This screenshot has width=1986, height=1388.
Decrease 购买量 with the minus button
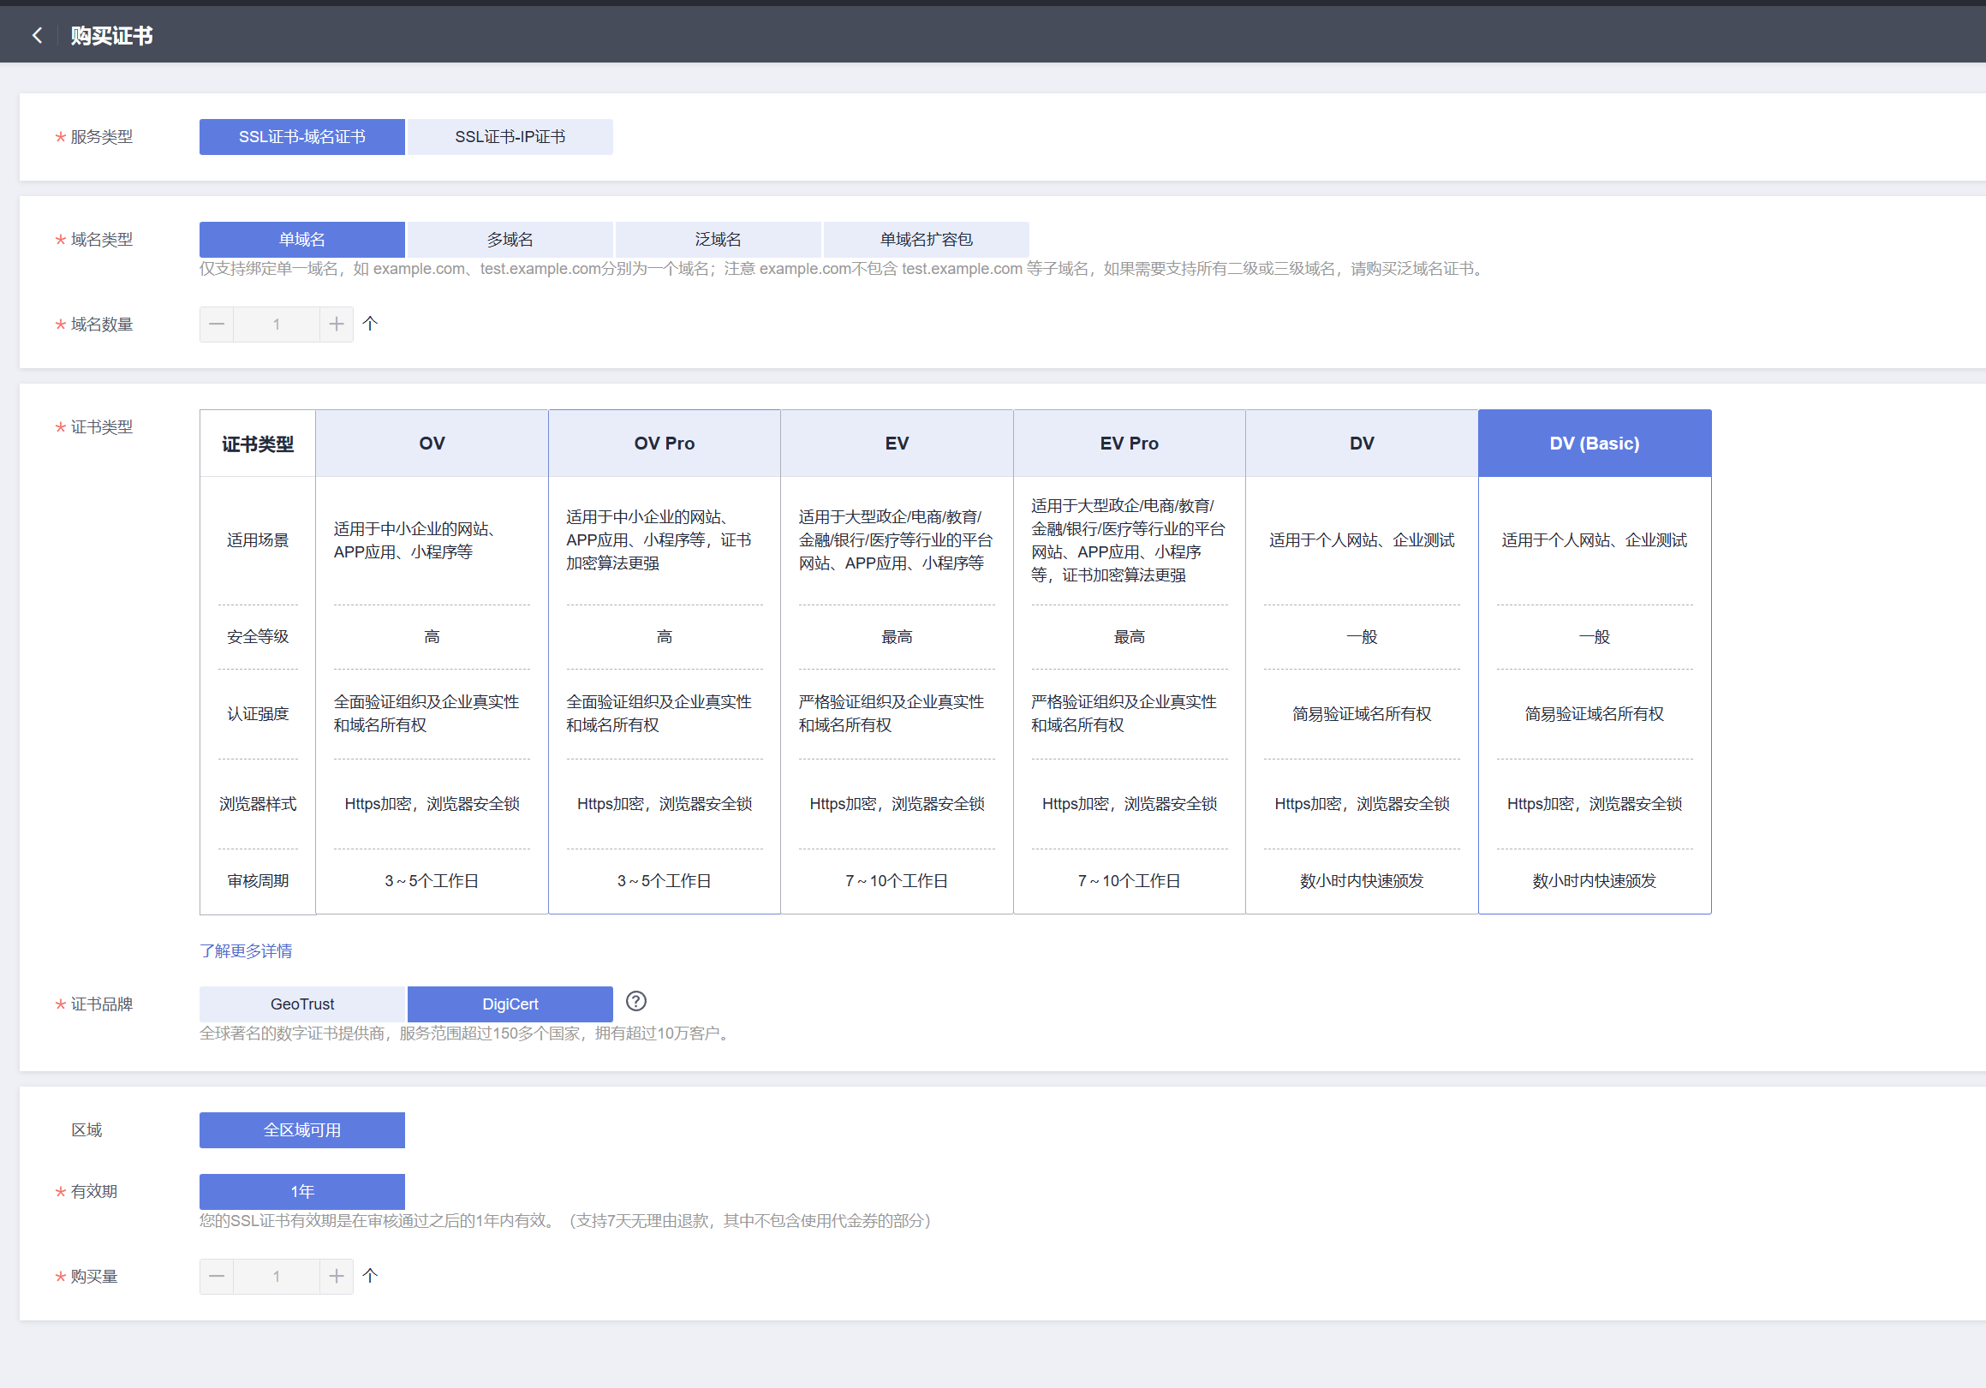pos(217,1277)
